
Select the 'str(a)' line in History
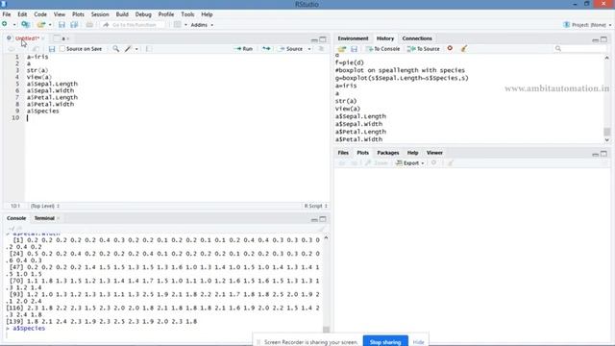point(346,101)
